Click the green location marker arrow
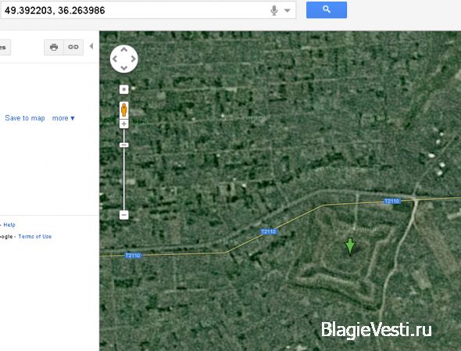The height and width of the screenshot is (351, 461). (x=350, y=246)
